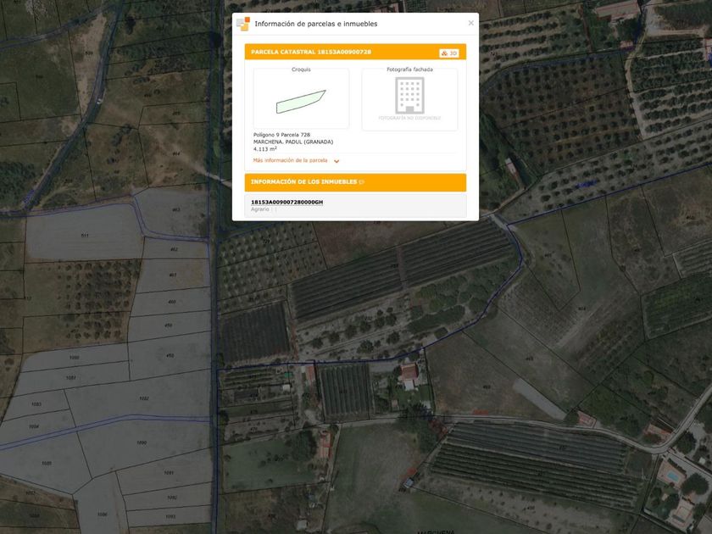Expand 'Más información de la parcela'

[x=296, y=160]
